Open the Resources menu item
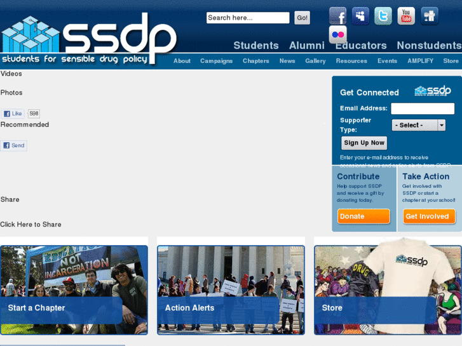This screenshot has height=346, width=462. point(351,61)
